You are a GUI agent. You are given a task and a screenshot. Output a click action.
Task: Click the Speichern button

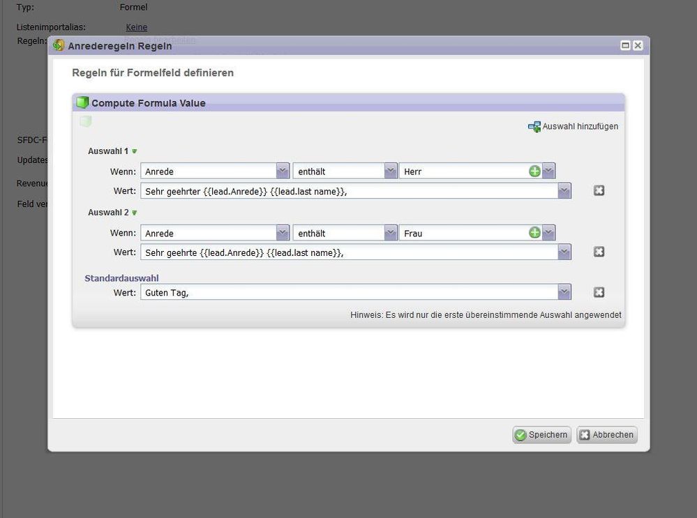(541, 435)
